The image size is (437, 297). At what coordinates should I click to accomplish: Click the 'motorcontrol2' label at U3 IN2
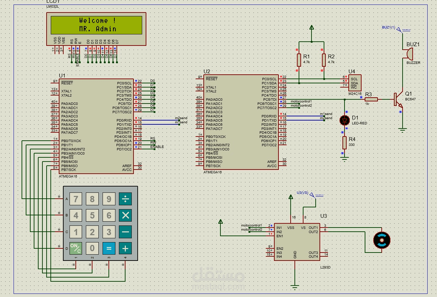pos(252,230)
